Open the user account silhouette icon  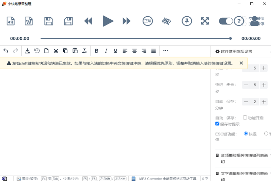(255, 21)
